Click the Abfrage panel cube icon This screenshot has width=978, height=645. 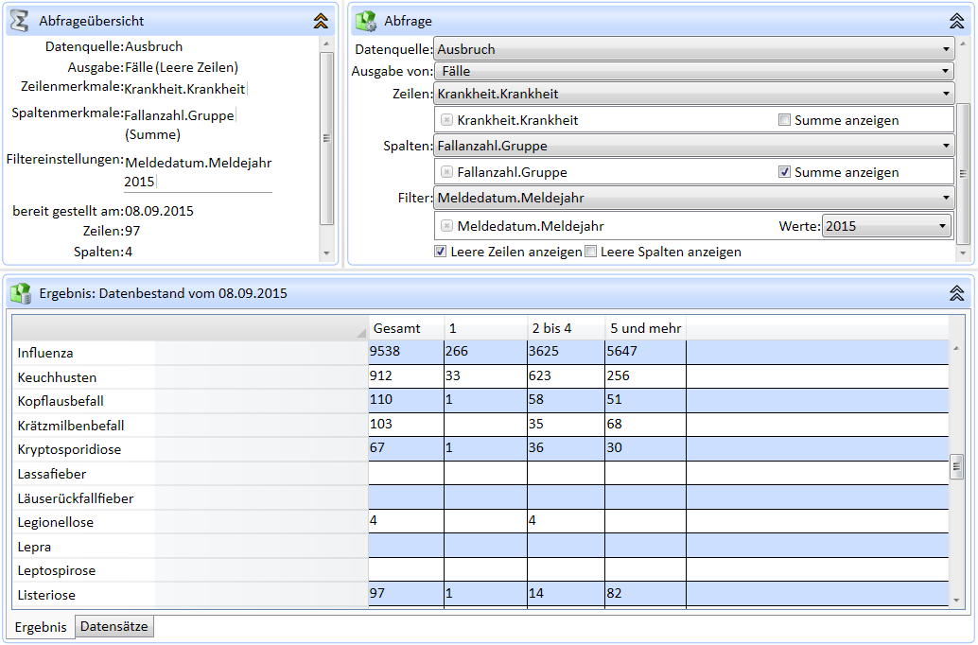pyautogui.click(x=366, y=20)
